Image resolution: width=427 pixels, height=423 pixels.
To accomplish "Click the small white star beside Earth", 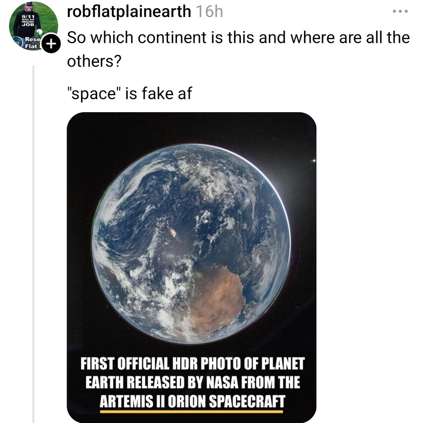I will [x=314, y=160].
